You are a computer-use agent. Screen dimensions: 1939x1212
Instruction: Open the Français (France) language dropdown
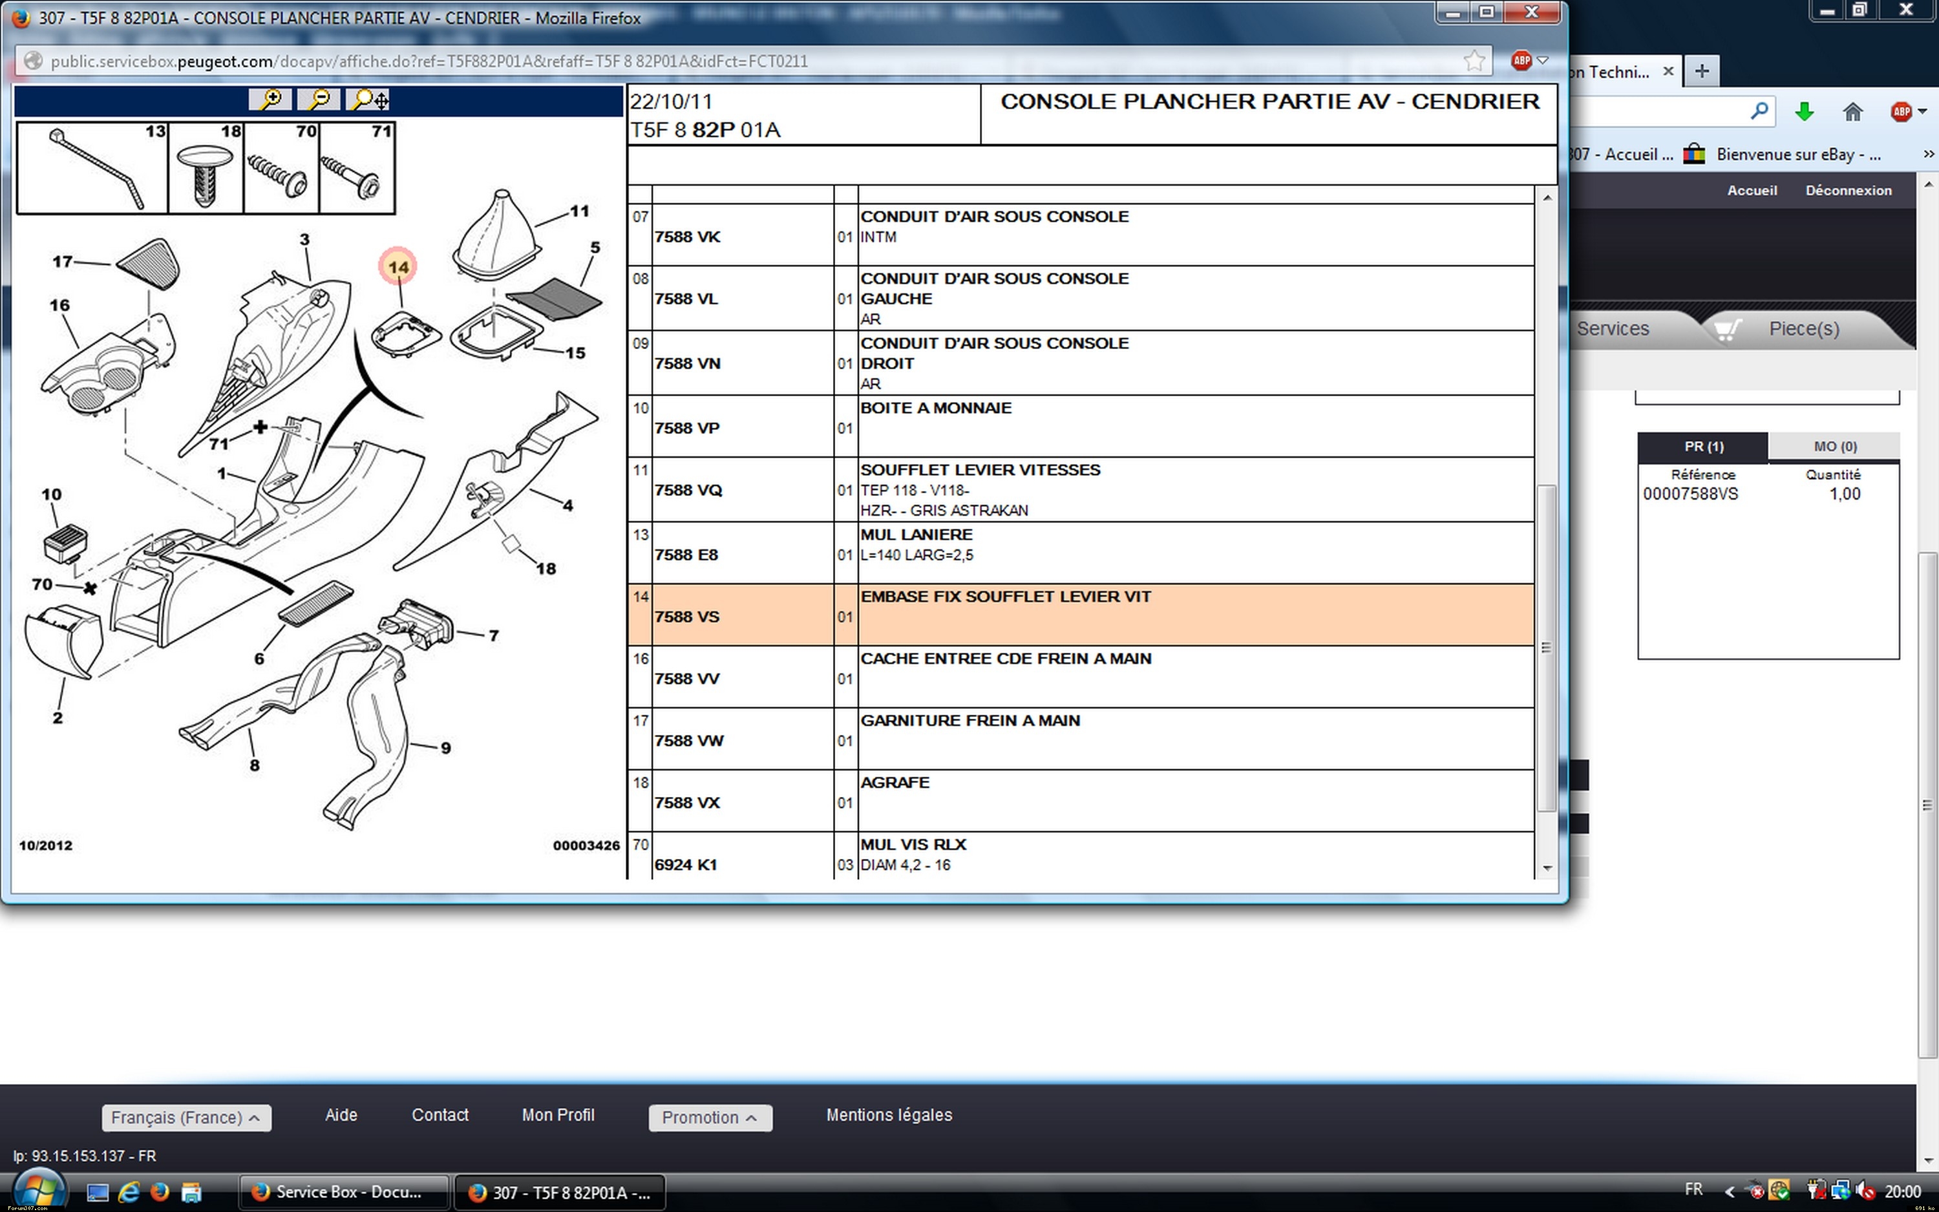(x=186, y=1118)
